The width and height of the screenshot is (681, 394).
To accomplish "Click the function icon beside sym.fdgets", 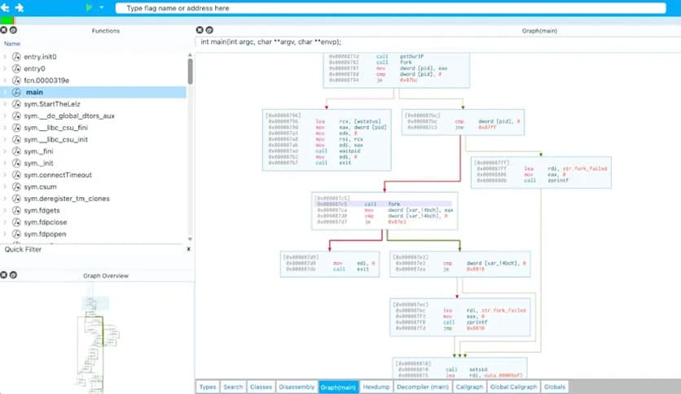I will tap(16, 210).
